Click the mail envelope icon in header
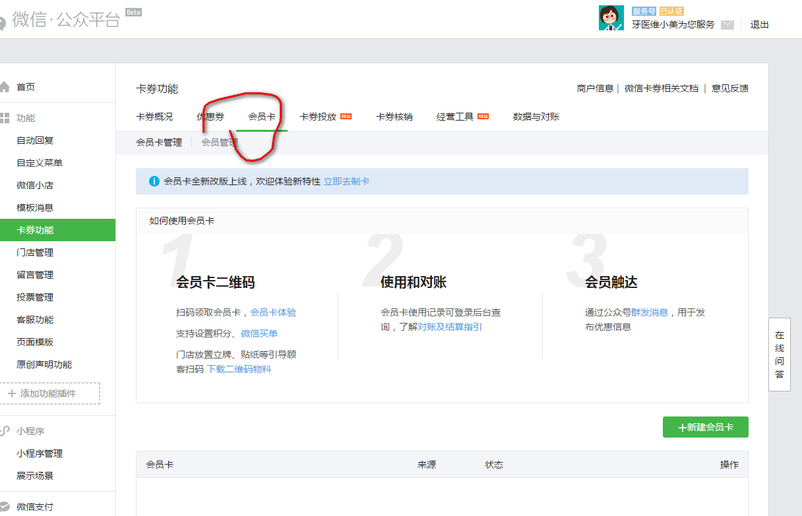Viewport: 802px width, 516px height. 727,25
